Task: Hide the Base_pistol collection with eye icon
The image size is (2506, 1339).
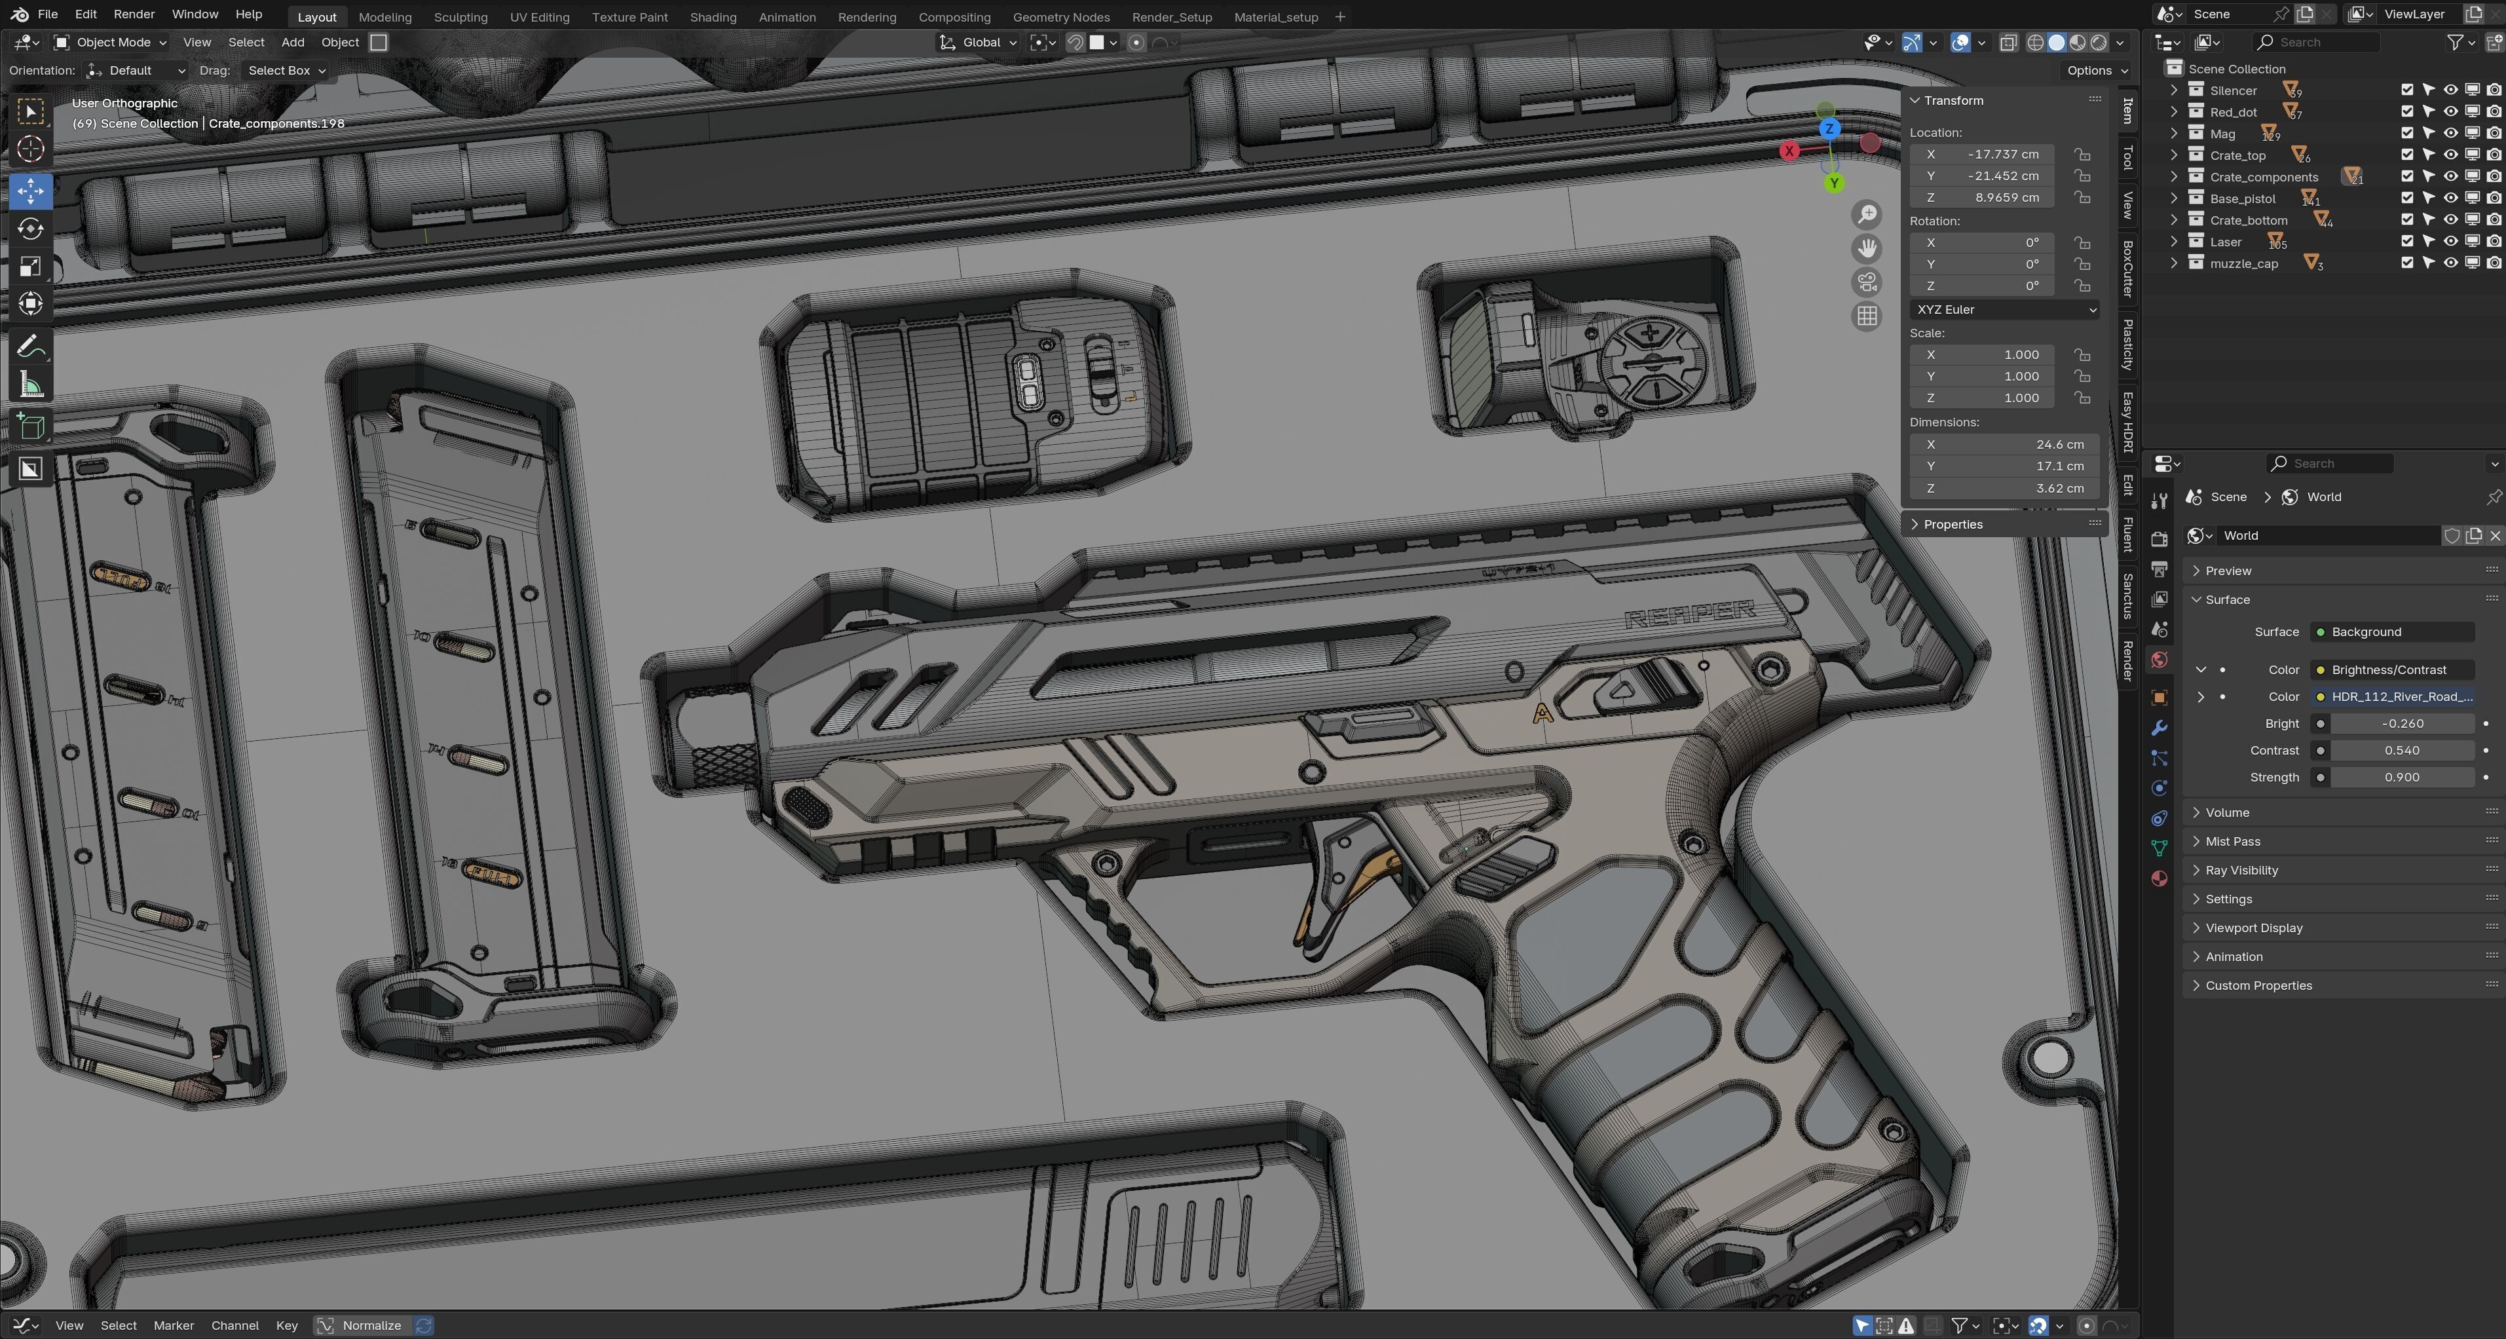Action: (x=2450, y=198)
